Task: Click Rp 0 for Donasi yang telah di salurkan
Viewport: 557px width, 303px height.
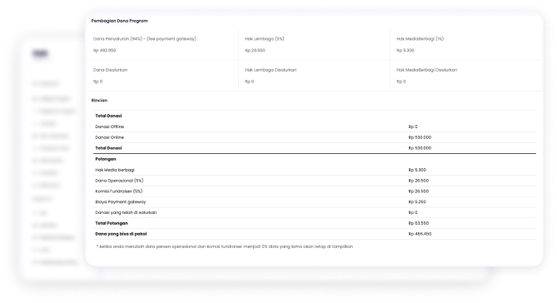Action: tap(413, 213)
